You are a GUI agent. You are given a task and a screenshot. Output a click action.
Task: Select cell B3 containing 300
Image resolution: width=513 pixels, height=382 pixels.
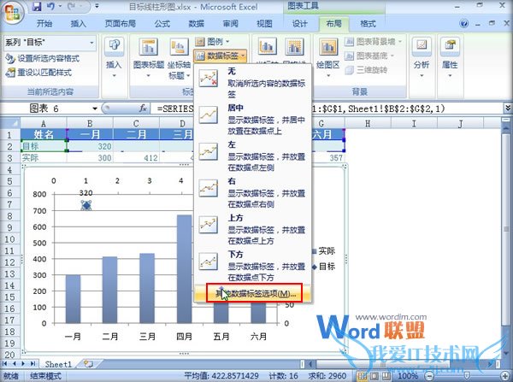[90, 158]
